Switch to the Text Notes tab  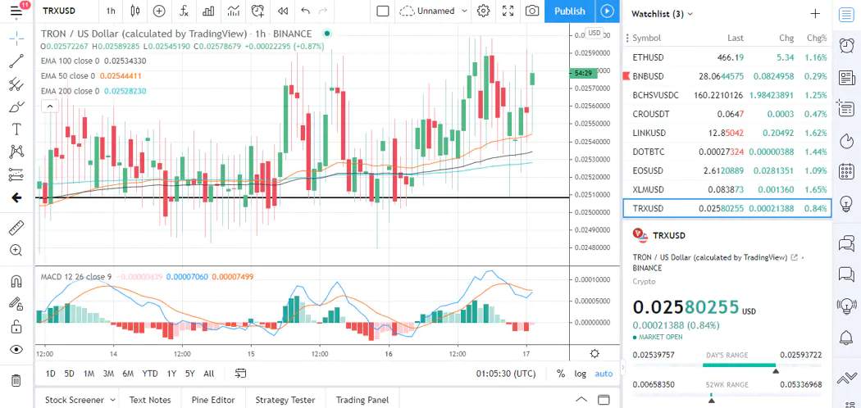coord(150,400)
